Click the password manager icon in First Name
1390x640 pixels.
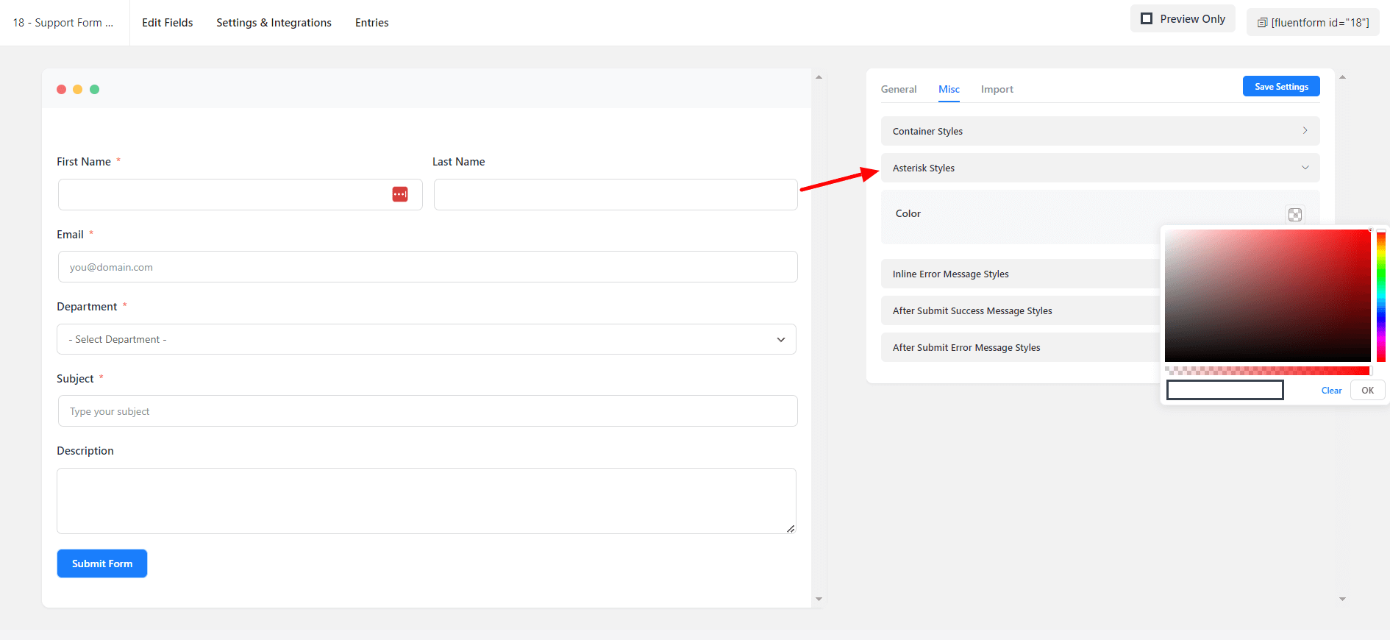[400, 194]
